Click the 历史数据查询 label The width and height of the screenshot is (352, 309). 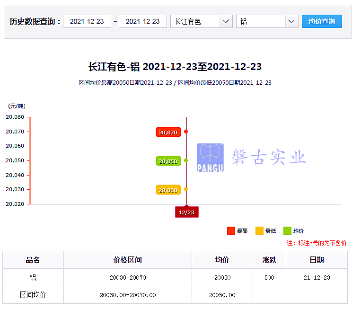[35, 22]
